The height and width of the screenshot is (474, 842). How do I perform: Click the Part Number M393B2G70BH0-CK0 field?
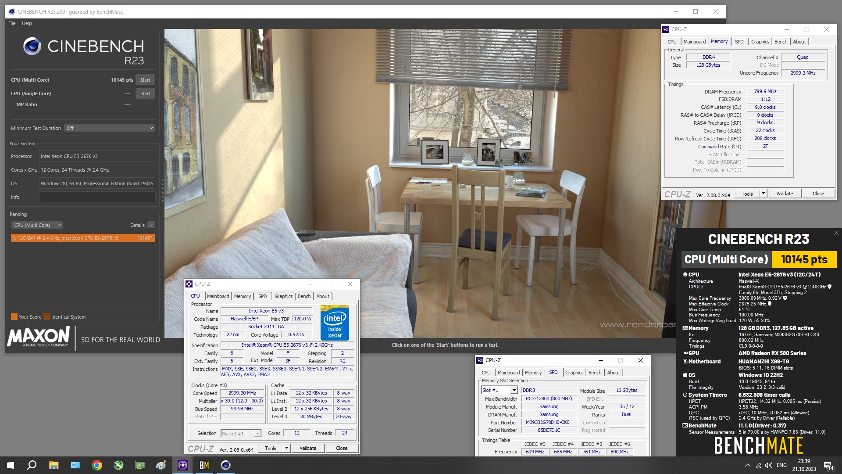[x=548, y=423]
